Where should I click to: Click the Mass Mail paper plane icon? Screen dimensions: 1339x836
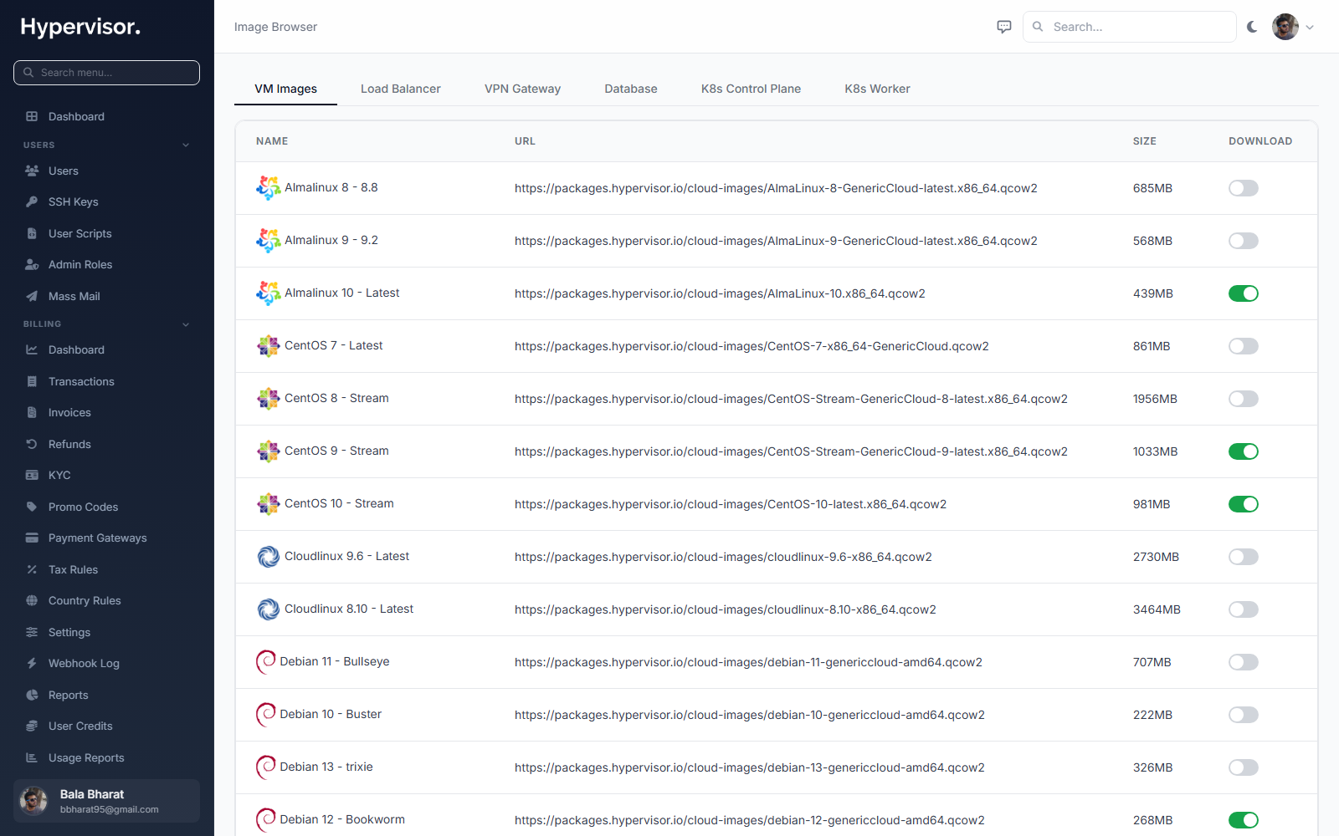coord(32,296)
